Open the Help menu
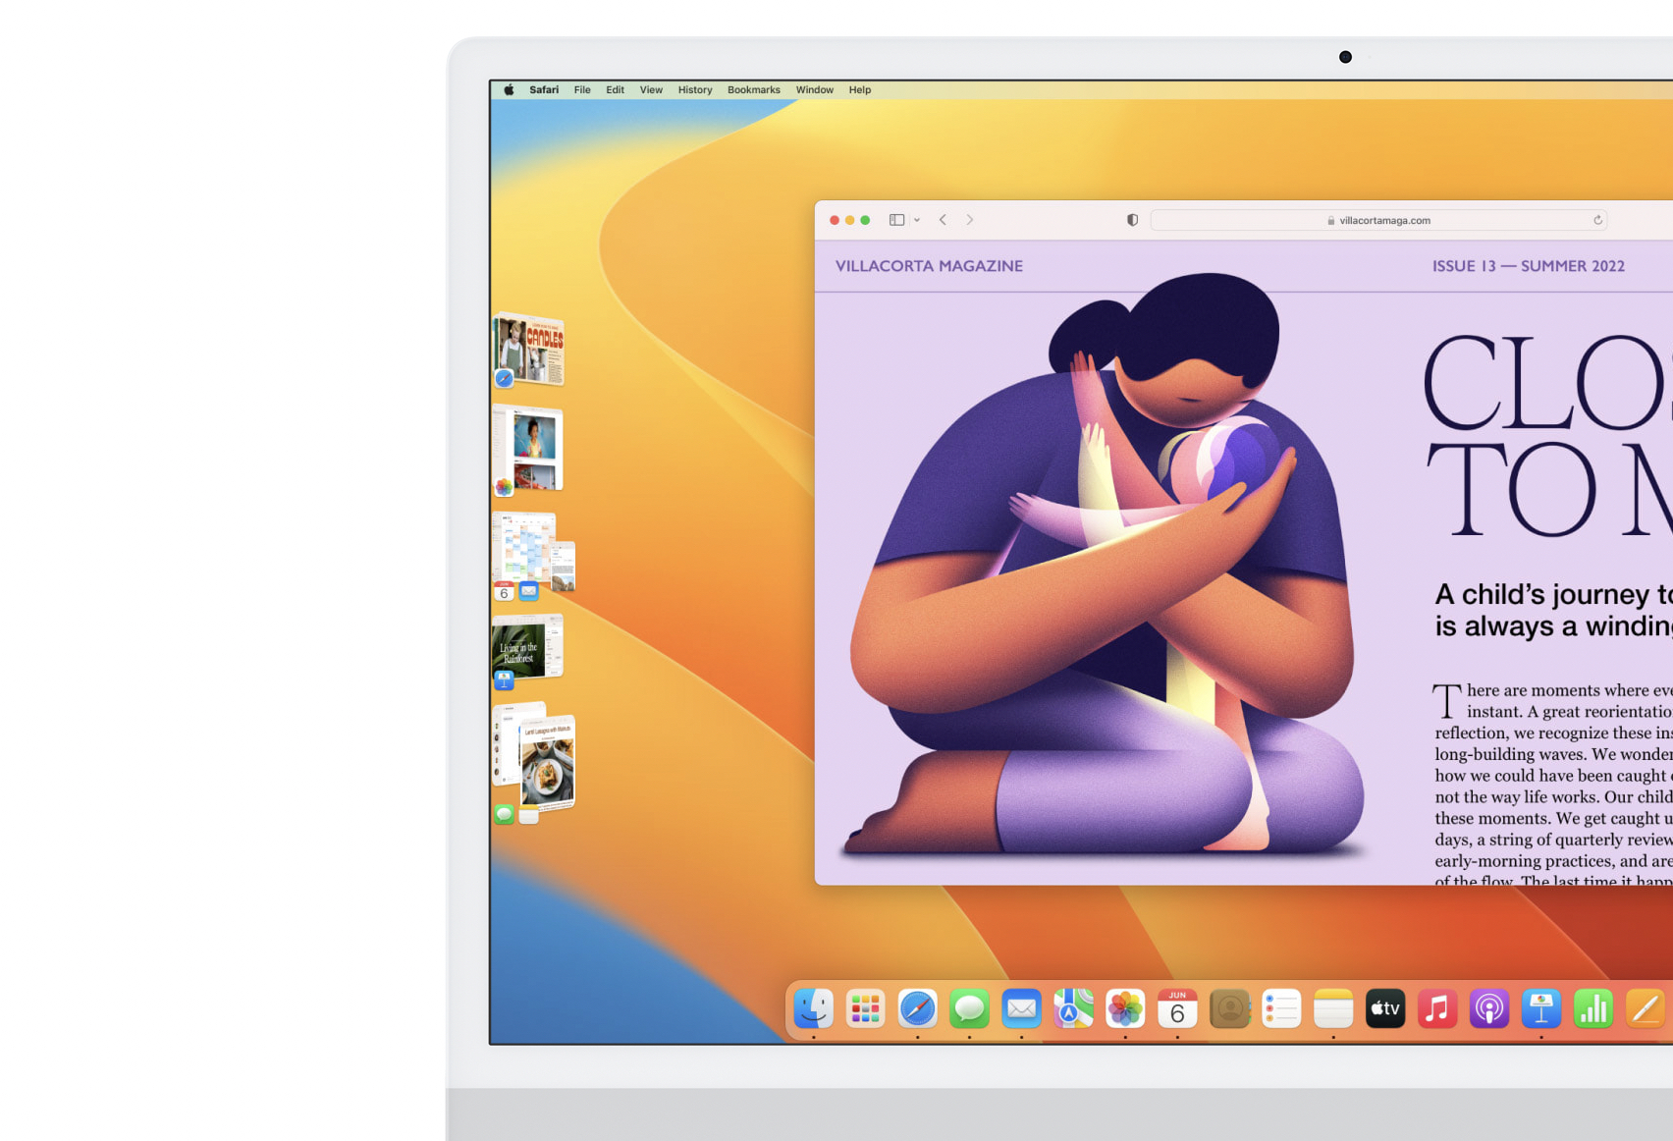 [x=860, y=90]
